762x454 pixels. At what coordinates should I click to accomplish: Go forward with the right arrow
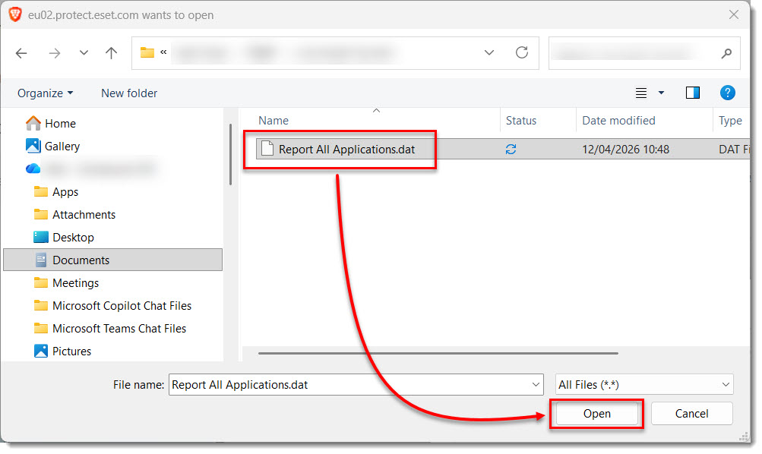(x=55, y=53)
